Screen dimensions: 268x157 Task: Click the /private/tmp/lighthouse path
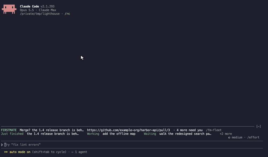(40, 14)
